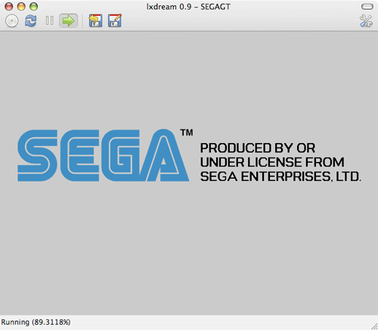The height and width of the screenshot is (330, 378).
Task: Toggle toolbar with pill button in title bar
Action: click(x=367, y=7)
